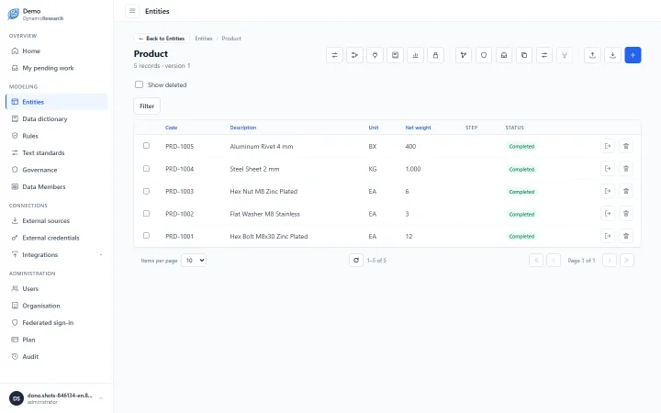Click the branch graph icon

pos(464,55)
